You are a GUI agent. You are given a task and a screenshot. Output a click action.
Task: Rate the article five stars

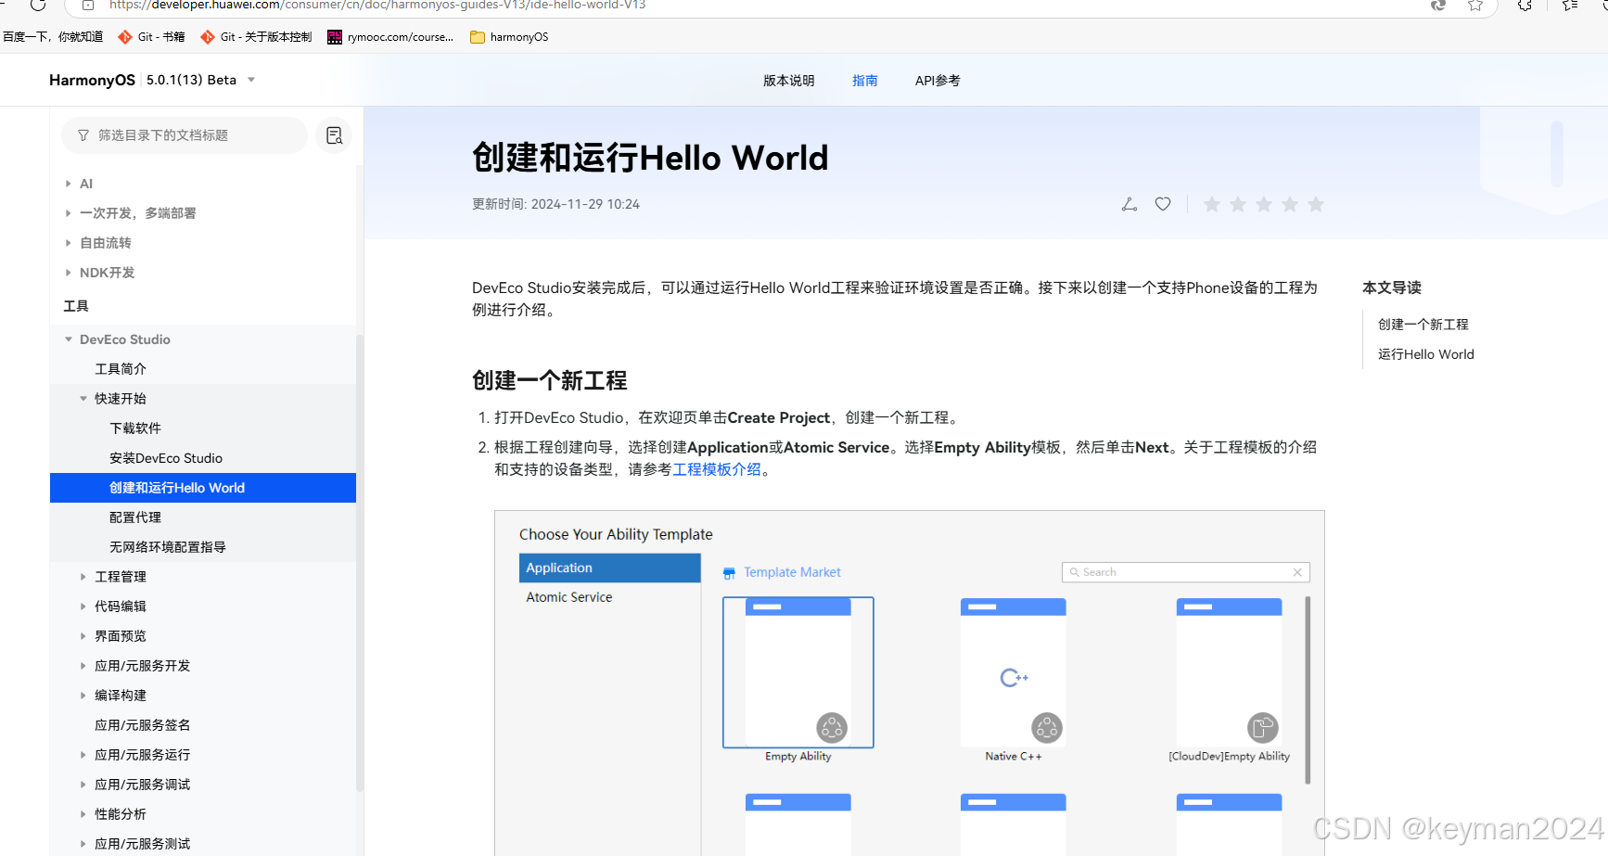coord(1316,204)
